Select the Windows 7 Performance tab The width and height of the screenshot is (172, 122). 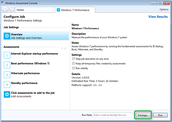click(x=75, y=10)
